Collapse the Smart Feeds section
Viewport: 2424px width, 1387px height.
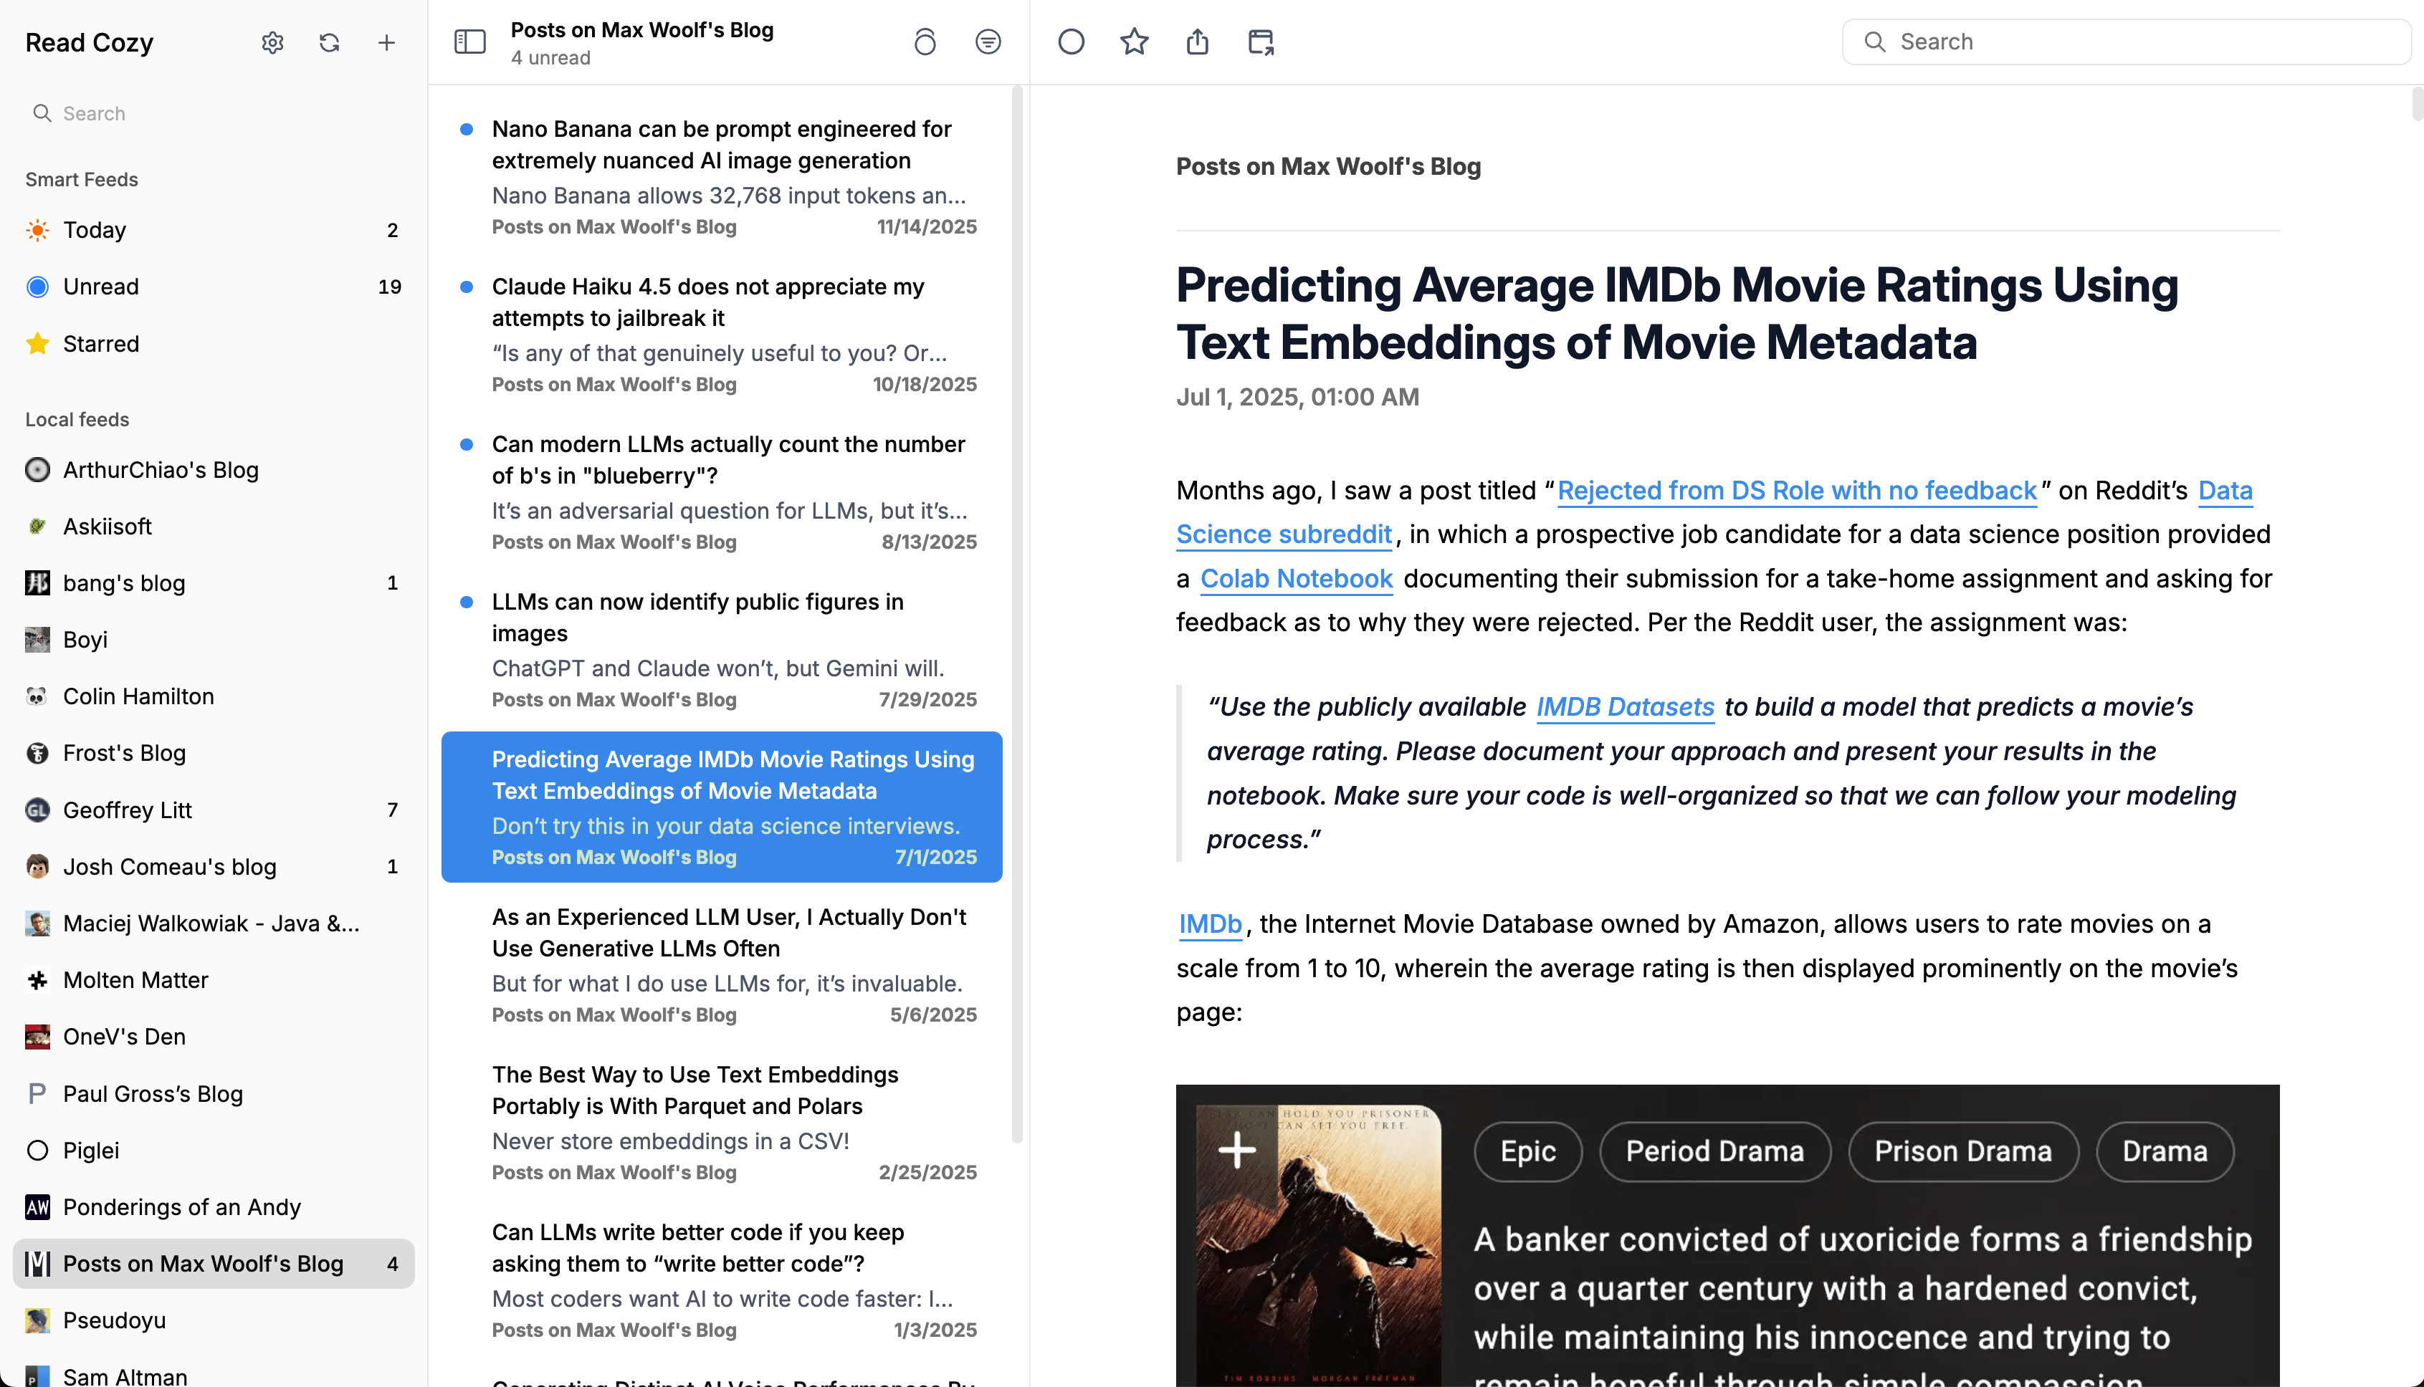81,178
